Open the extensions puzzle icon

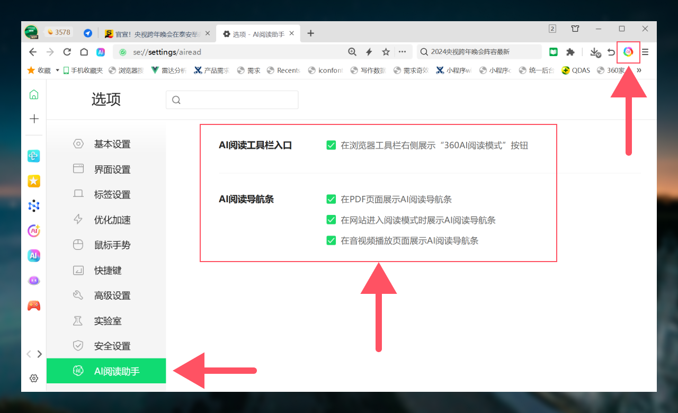click(x=570, y=52)
